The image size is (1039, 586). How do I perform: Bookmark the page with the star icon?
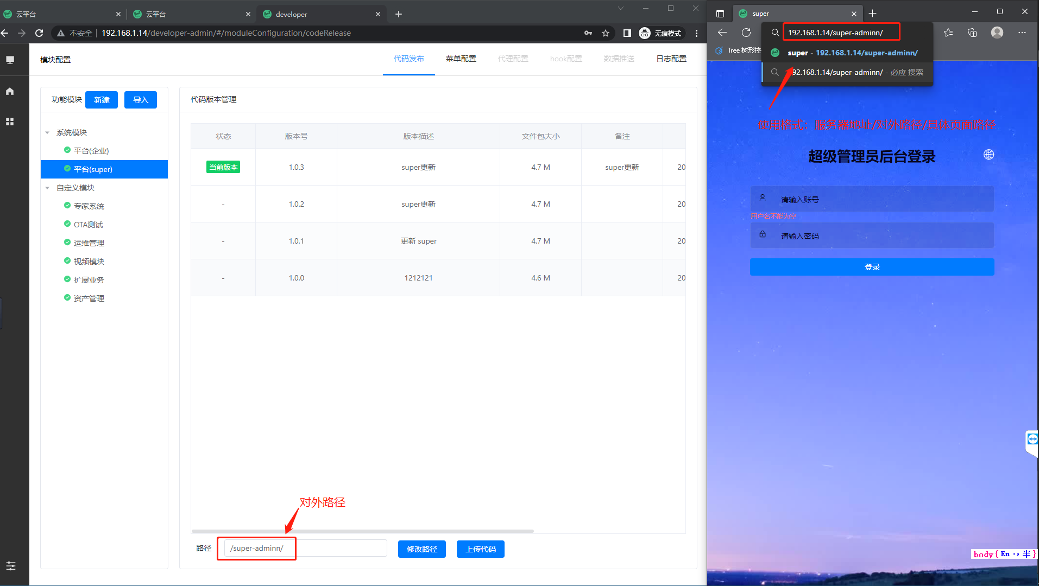[606, 33]
